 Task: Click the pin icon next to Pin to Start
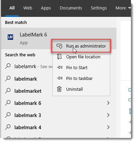pos(59,67)
